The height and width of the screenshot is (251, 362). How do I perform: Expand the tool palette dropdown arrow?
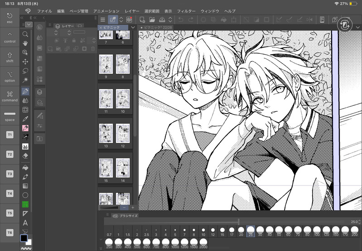pyautogui.click(x=29, y=24)
